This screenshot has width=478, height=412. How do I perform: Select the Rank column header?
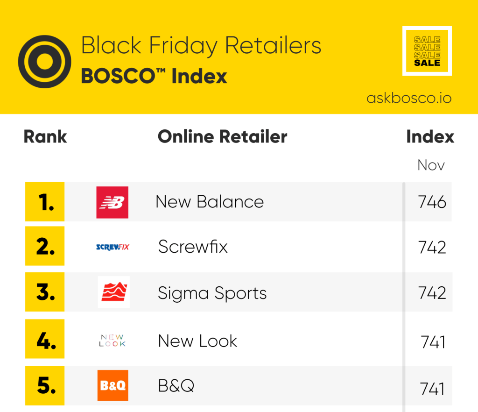point(45,137)
